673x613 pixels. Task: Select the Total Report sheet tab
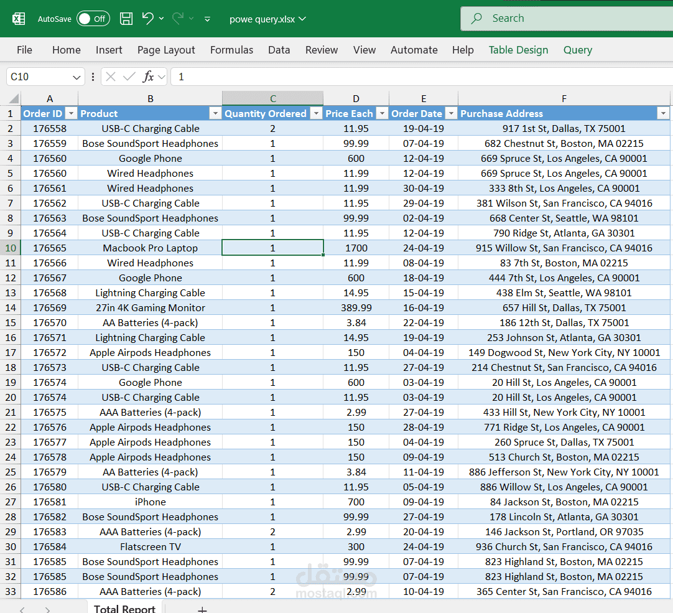125,608
